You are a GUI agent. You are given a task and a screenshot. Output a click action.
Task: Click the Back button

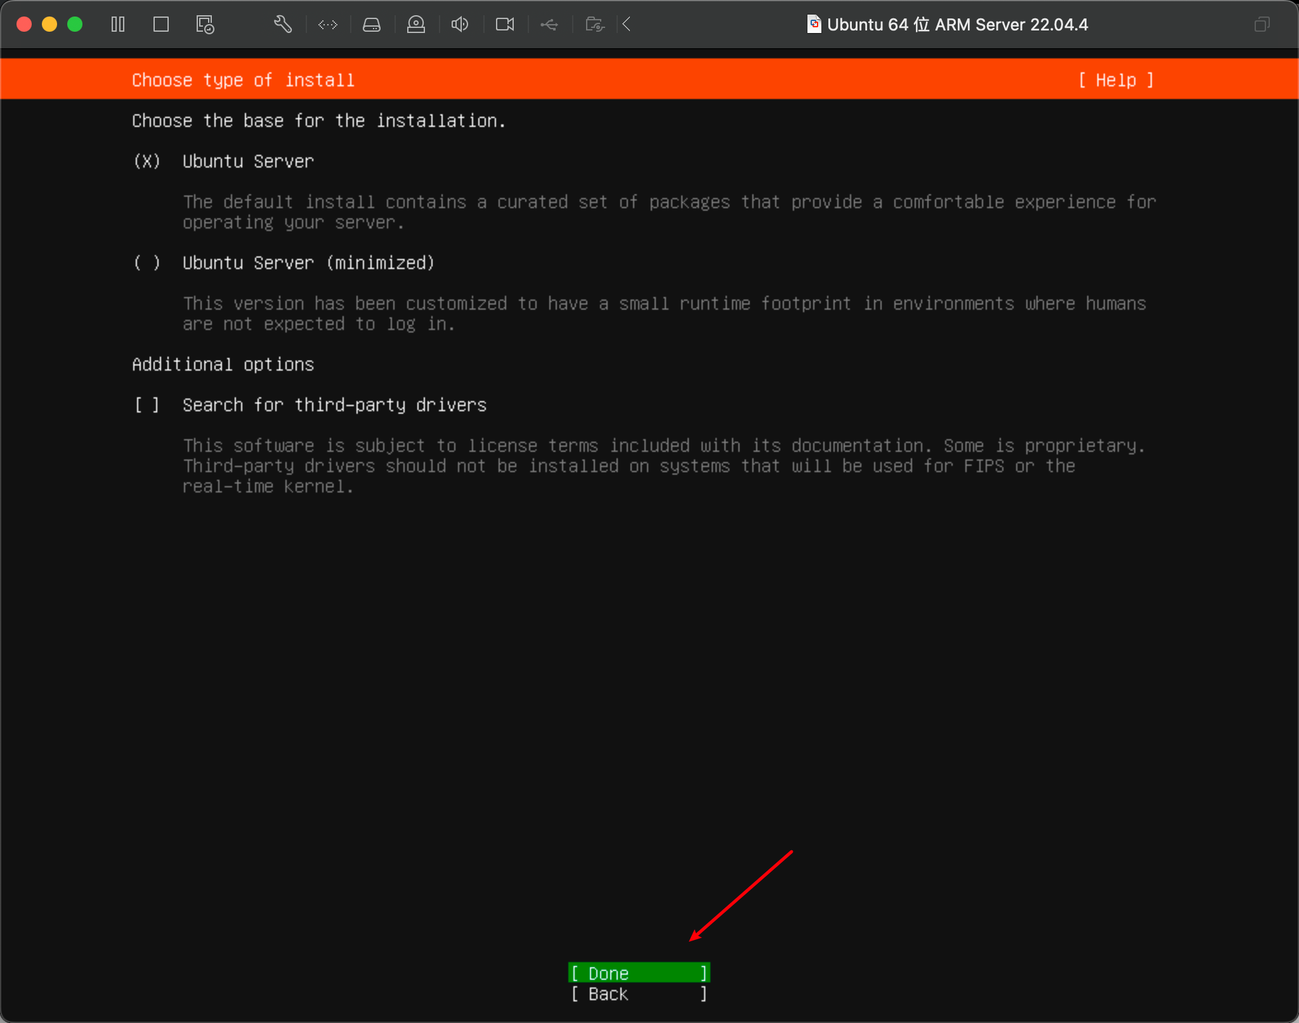[x=639, y=994]
